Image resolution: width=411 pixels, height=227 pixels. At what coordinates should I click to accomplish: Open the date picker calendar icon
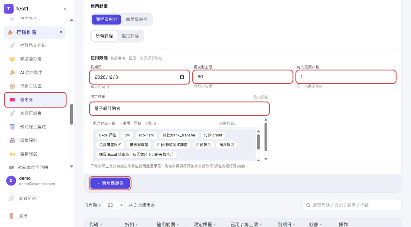coord(182,77)
